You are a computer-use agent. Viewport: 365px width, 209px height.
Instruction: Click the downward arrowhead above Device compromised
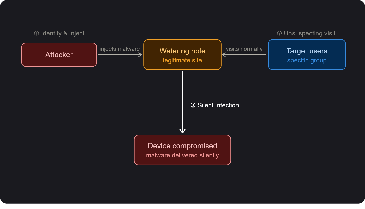182,131
